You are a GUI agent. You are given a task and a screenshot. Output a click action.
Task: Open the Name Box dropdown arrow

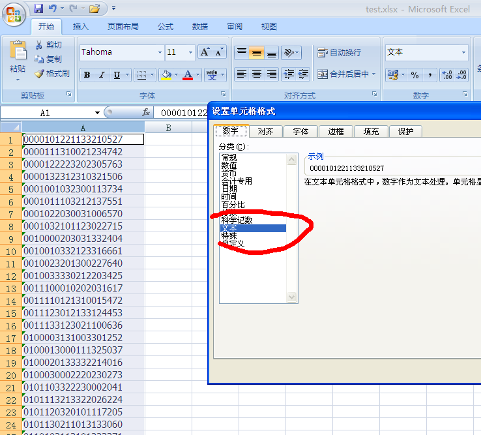[97, 113]
